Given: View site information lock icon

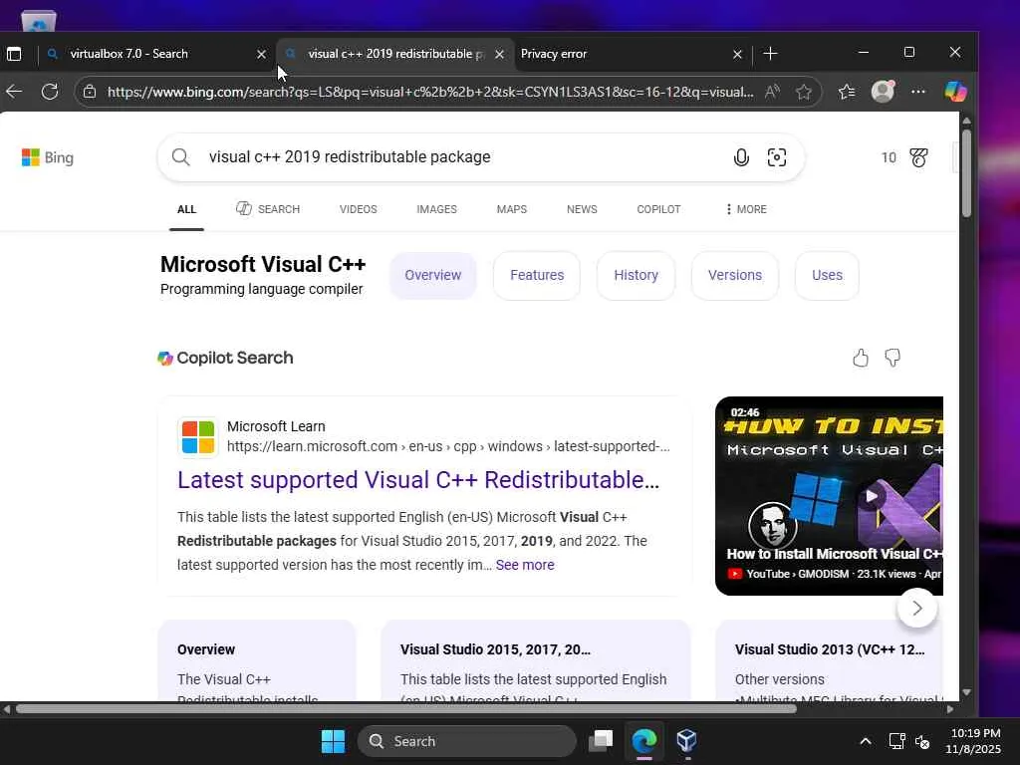Looking at the screenshot, I should pos(90,92).
